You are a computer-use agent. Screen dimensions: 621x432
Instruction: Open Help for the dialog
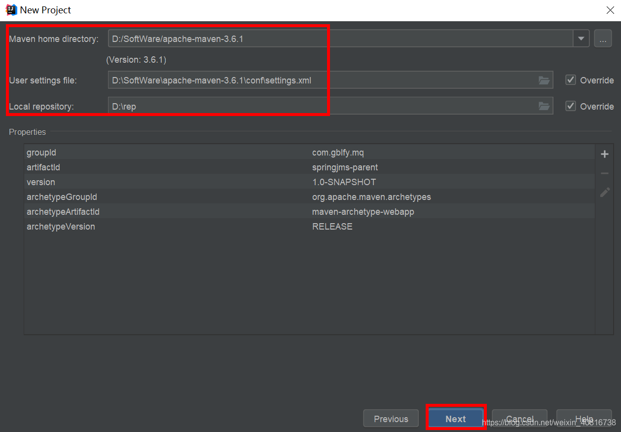[x=584, y=419]
